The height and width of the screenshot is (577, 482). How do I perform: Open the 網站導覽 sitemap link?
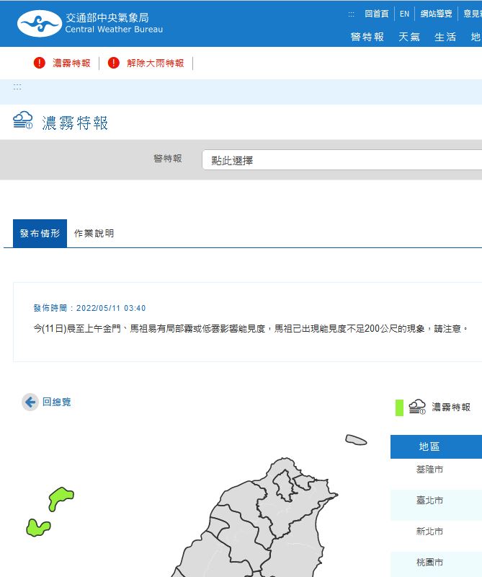click(x=437, y=14)
